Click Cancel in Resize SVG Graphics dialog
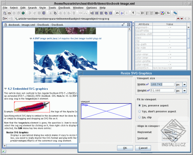The width and height of the screenshot is (193, 155). click(x=143, y=148)
